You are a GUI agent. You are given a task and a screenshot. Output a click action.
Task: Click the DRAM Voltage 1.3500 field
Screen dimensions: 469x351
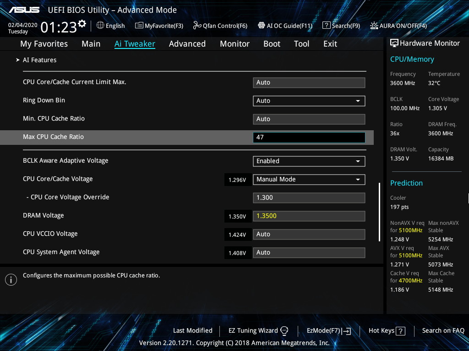[x=309, y=216]
